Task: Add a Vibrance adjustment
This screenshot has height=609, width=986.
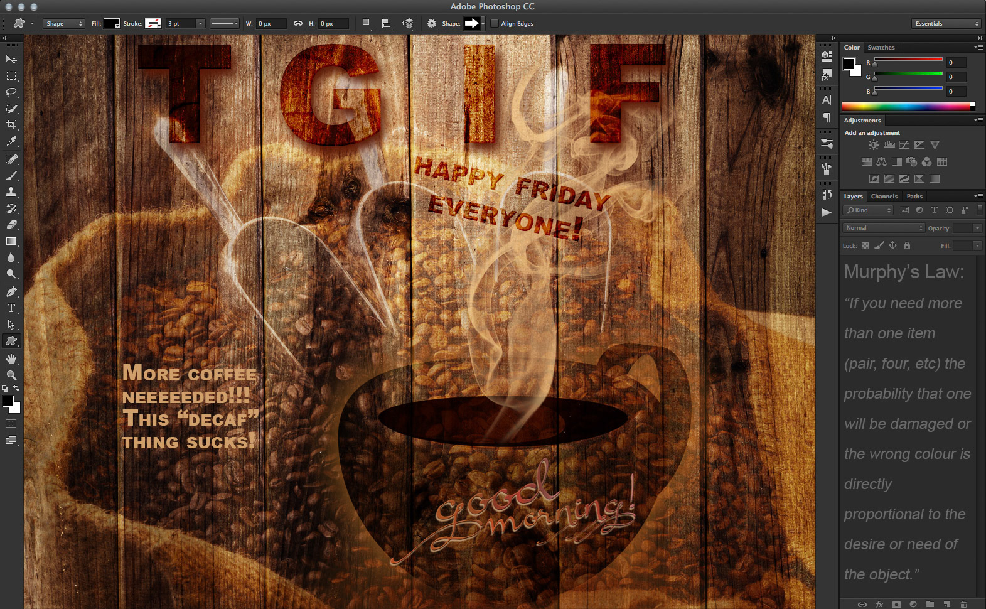Action: click(935, 145)
